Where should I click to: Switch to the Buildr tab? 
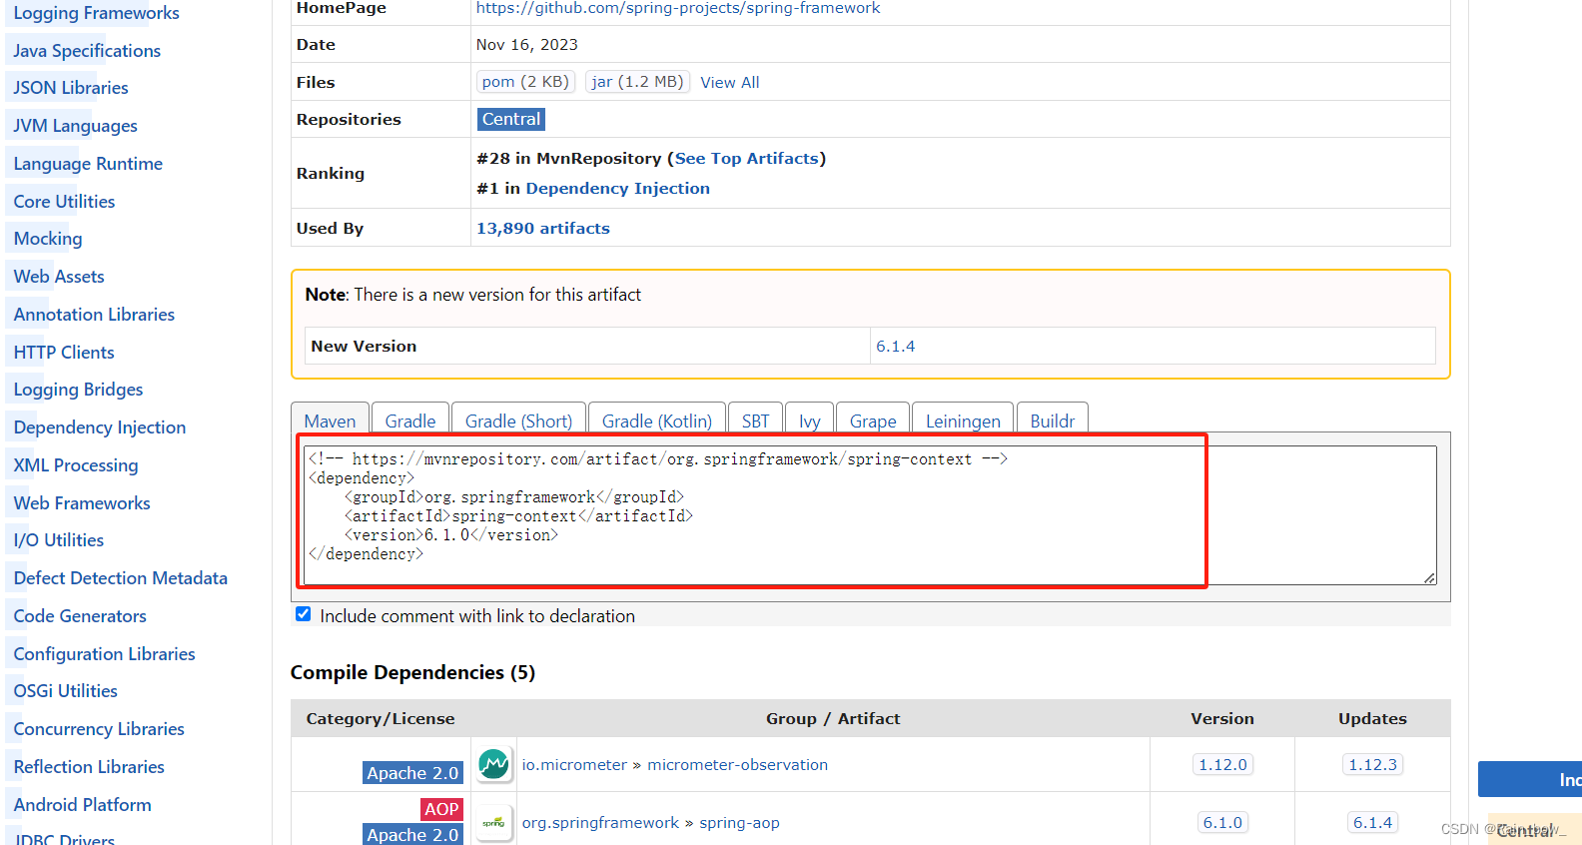coord(1053,421)
